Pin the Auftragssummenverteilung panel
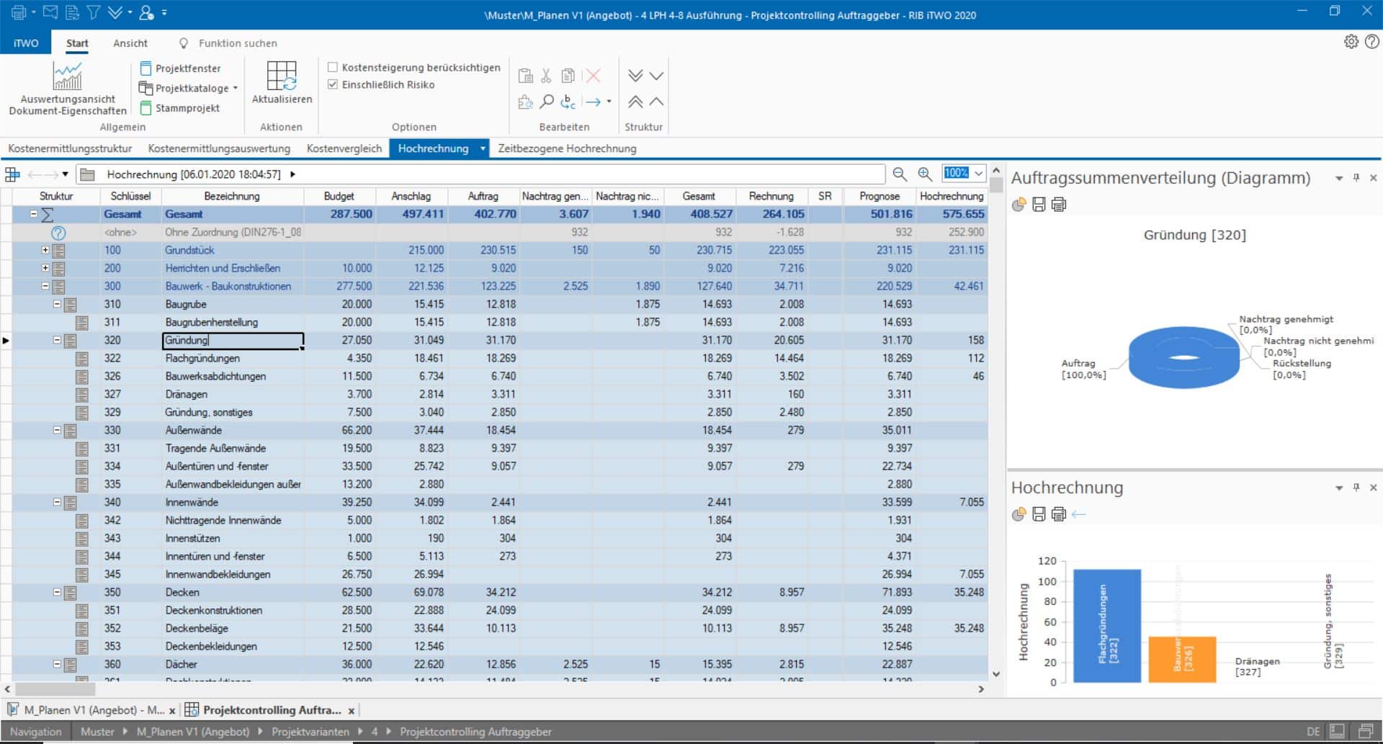The image size is (1383, 744). click(x=1356, y=178)
